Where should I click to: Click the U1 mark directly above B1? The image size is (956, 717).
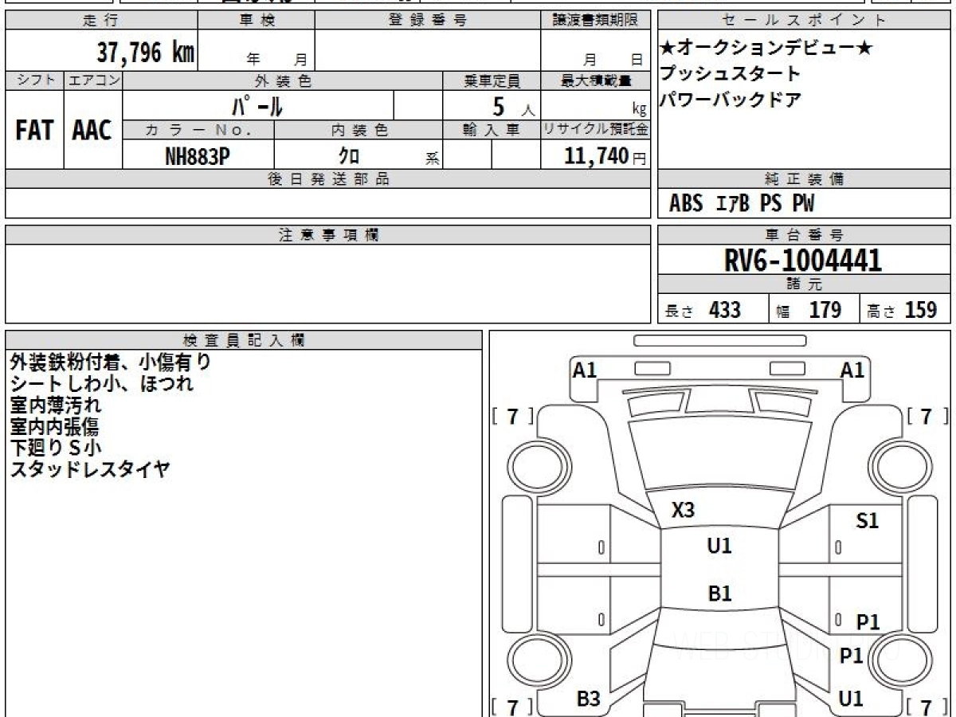719,546
